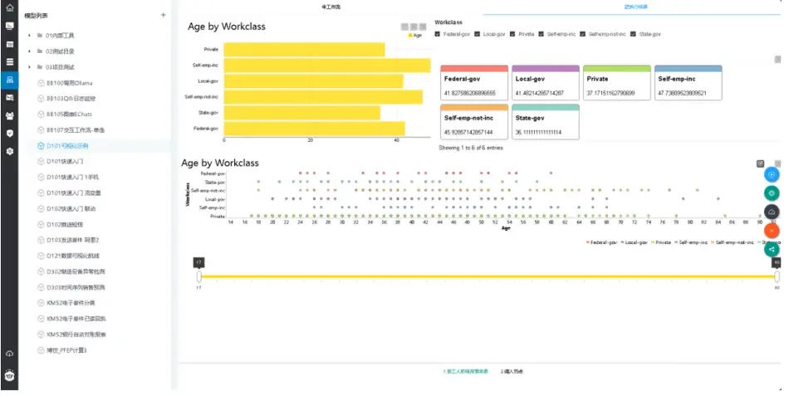Image resolution: width=809 pixels, height=395 pixels.
Task: Click the teal share floating button
Action: pos(772,248)
